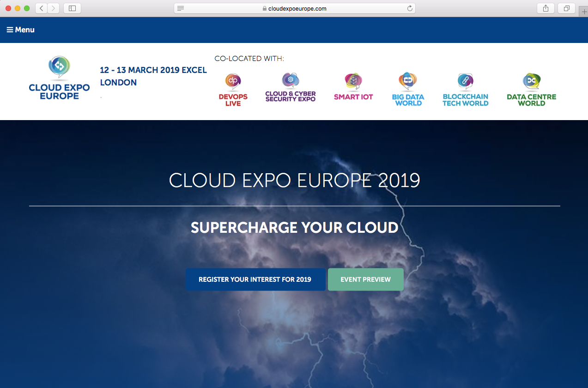Screen dimensions: 588x388
Task: Go forward with Safari's forward arrow
Action: point(54,8)
